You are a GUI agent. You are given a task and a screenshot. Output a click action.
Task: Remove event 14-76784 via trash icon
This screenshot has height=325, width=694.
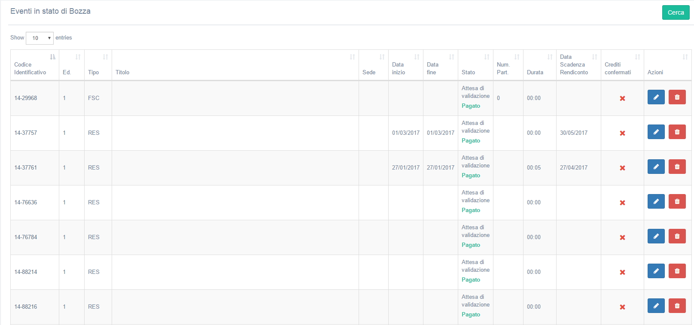677,236
